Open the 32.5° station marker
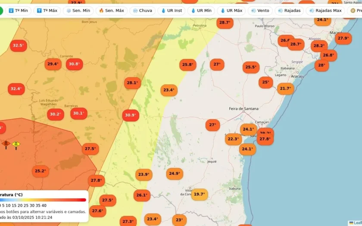This screenshot has height=226, width=362. pos(19,46)
